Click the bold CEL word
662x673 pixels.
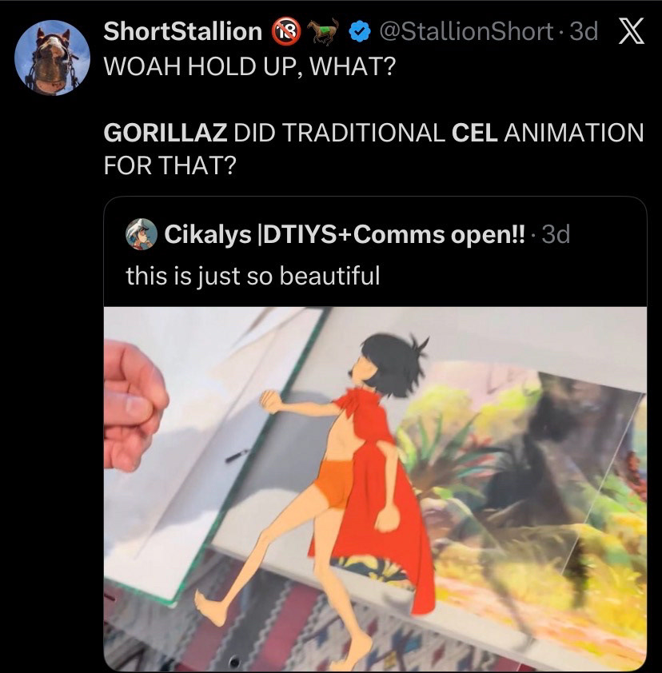point(475,133)
